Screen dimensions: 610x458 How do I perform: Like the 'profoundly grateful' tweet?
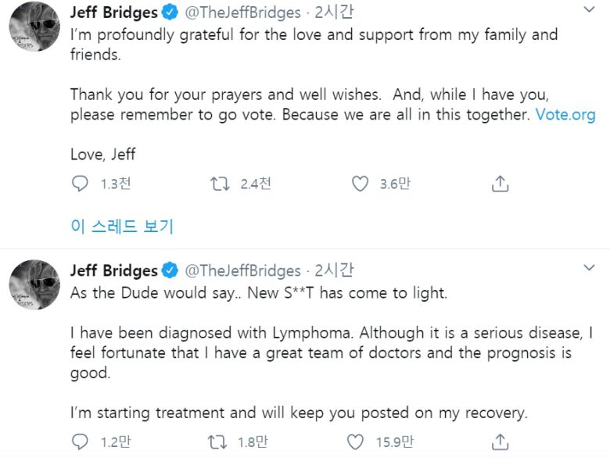[360, 184]
